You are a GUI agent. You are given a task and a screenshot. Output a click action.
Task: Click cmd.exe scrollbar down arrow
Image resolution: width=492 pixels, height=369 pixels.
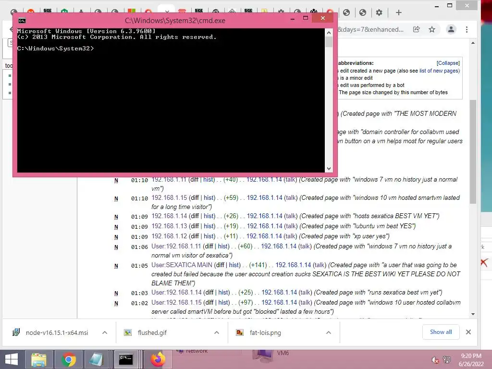329,169
